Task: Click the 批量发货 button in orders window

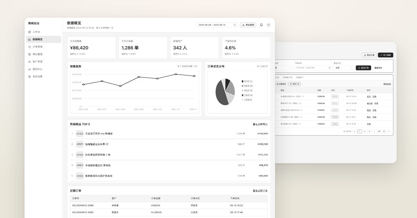Action: (x=281, y=84)
